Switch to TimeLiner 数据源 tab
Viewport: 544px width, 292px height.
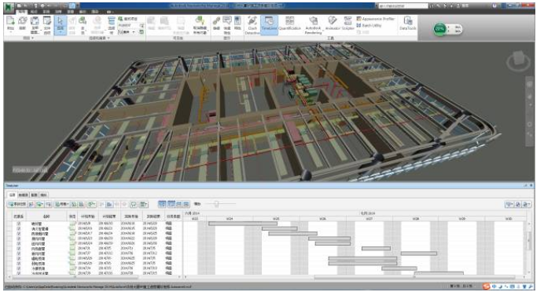pyautogui.click(x=24, y=195)
